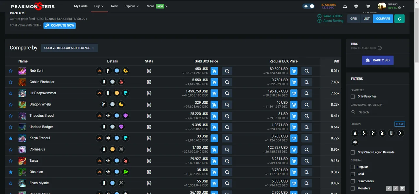Click the Diff column header
Viewport: 419px width, 194px height.
coord(337,61)
